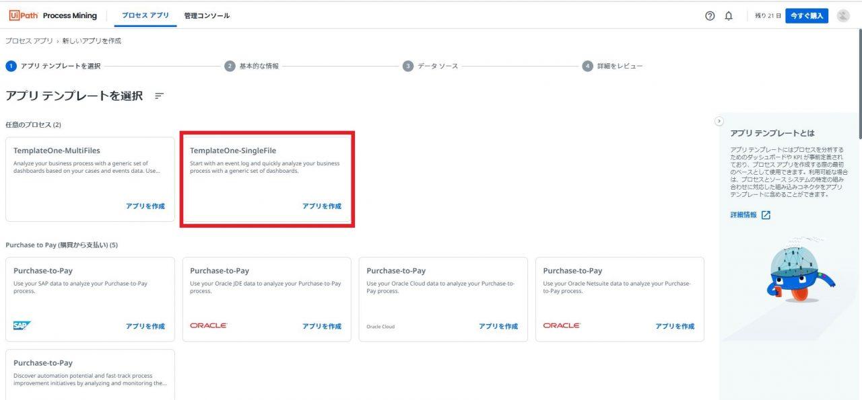Click アプリ テンプレートを選択 page heading
This screenshot has width=862, height=400.
pyautogui.click(x=74, y=96)
